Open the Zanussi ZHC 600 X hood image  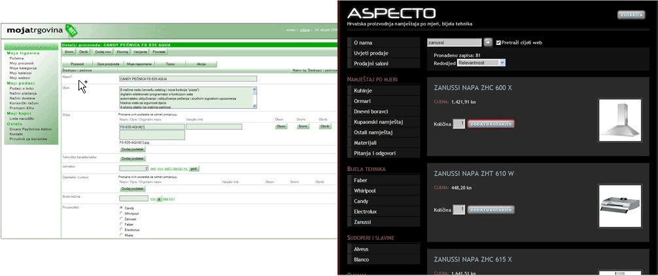coord(620,119)
